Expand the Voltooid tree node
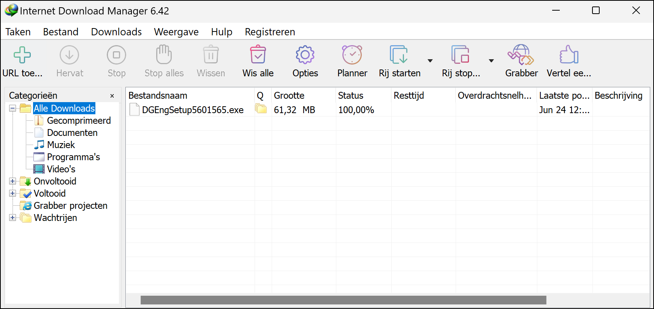The height and width of the screenshot is (309, 654). [x=13, y=194]
